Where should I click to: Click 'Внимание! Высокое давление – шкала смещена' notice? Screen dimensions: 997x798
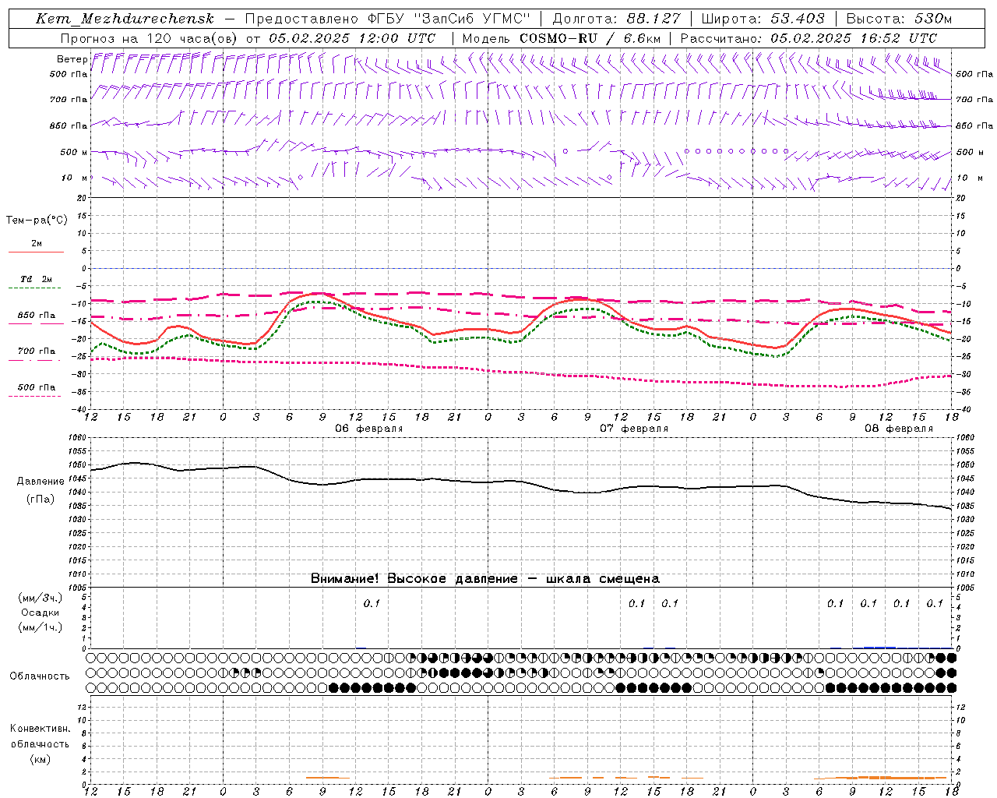click(485, 578)
